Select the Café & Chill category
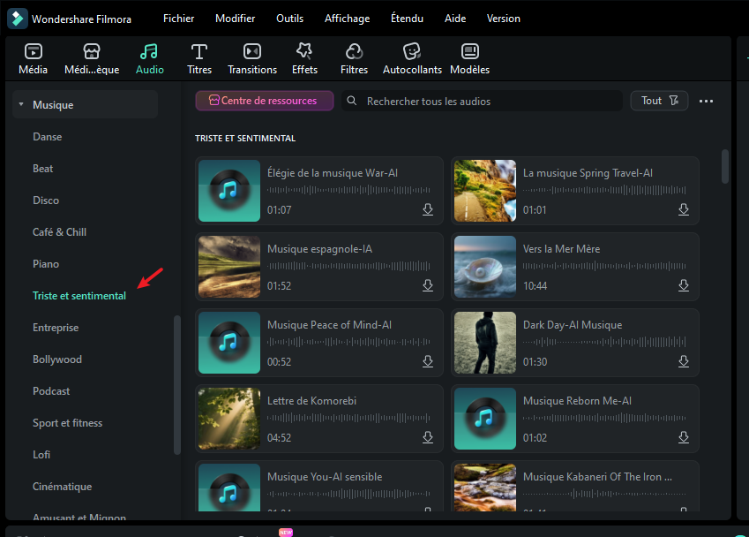Image resolution: width=749 pixels, height=537 pixels. (x=59, y=232)
